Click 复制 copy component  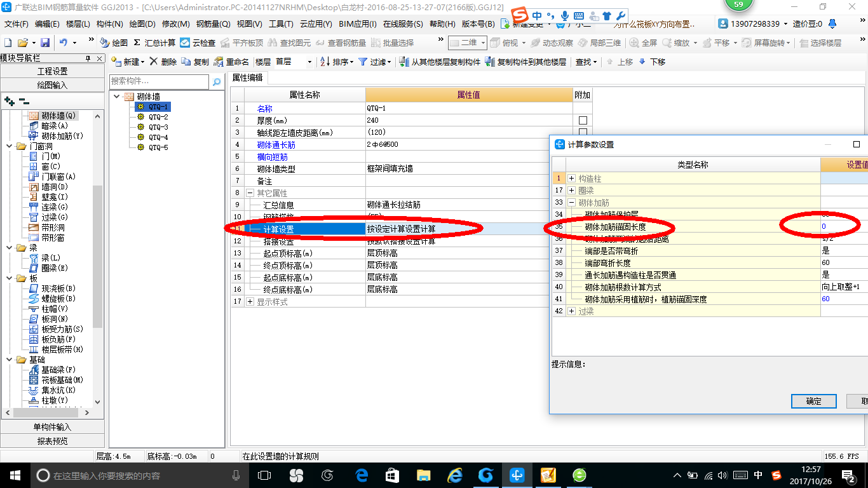(x=195, y=62)
